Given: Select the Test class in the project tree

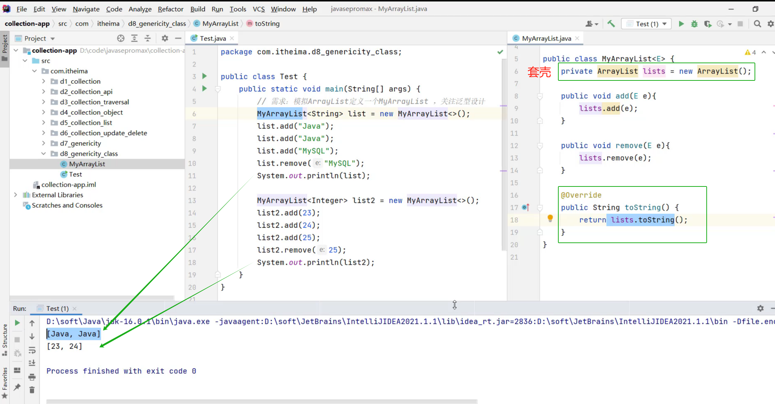Looking at the screenshot, I should (x=75, y=174).
